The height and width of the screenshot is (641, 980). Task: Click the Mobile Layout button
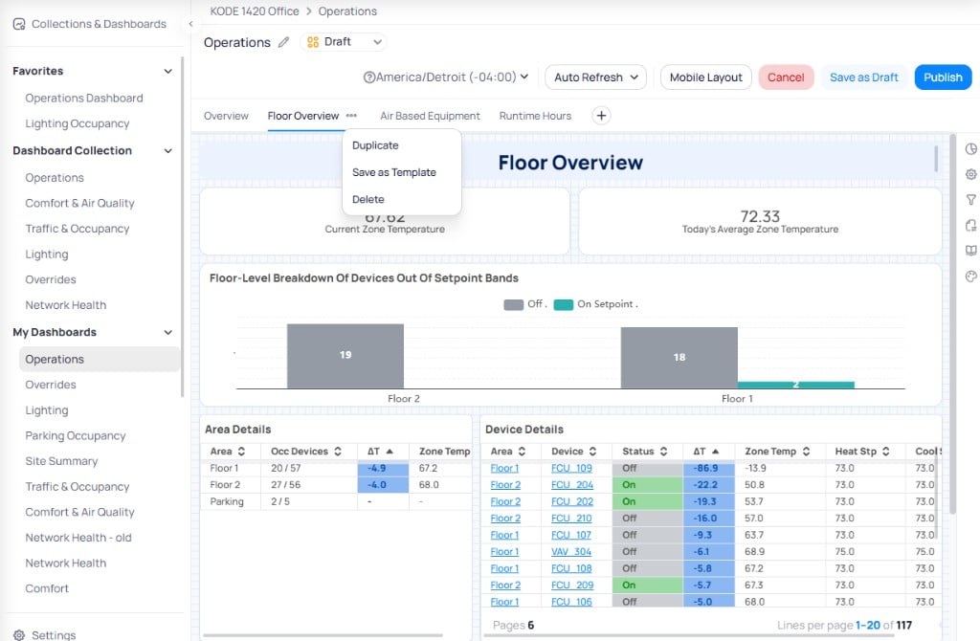[705, 77]
